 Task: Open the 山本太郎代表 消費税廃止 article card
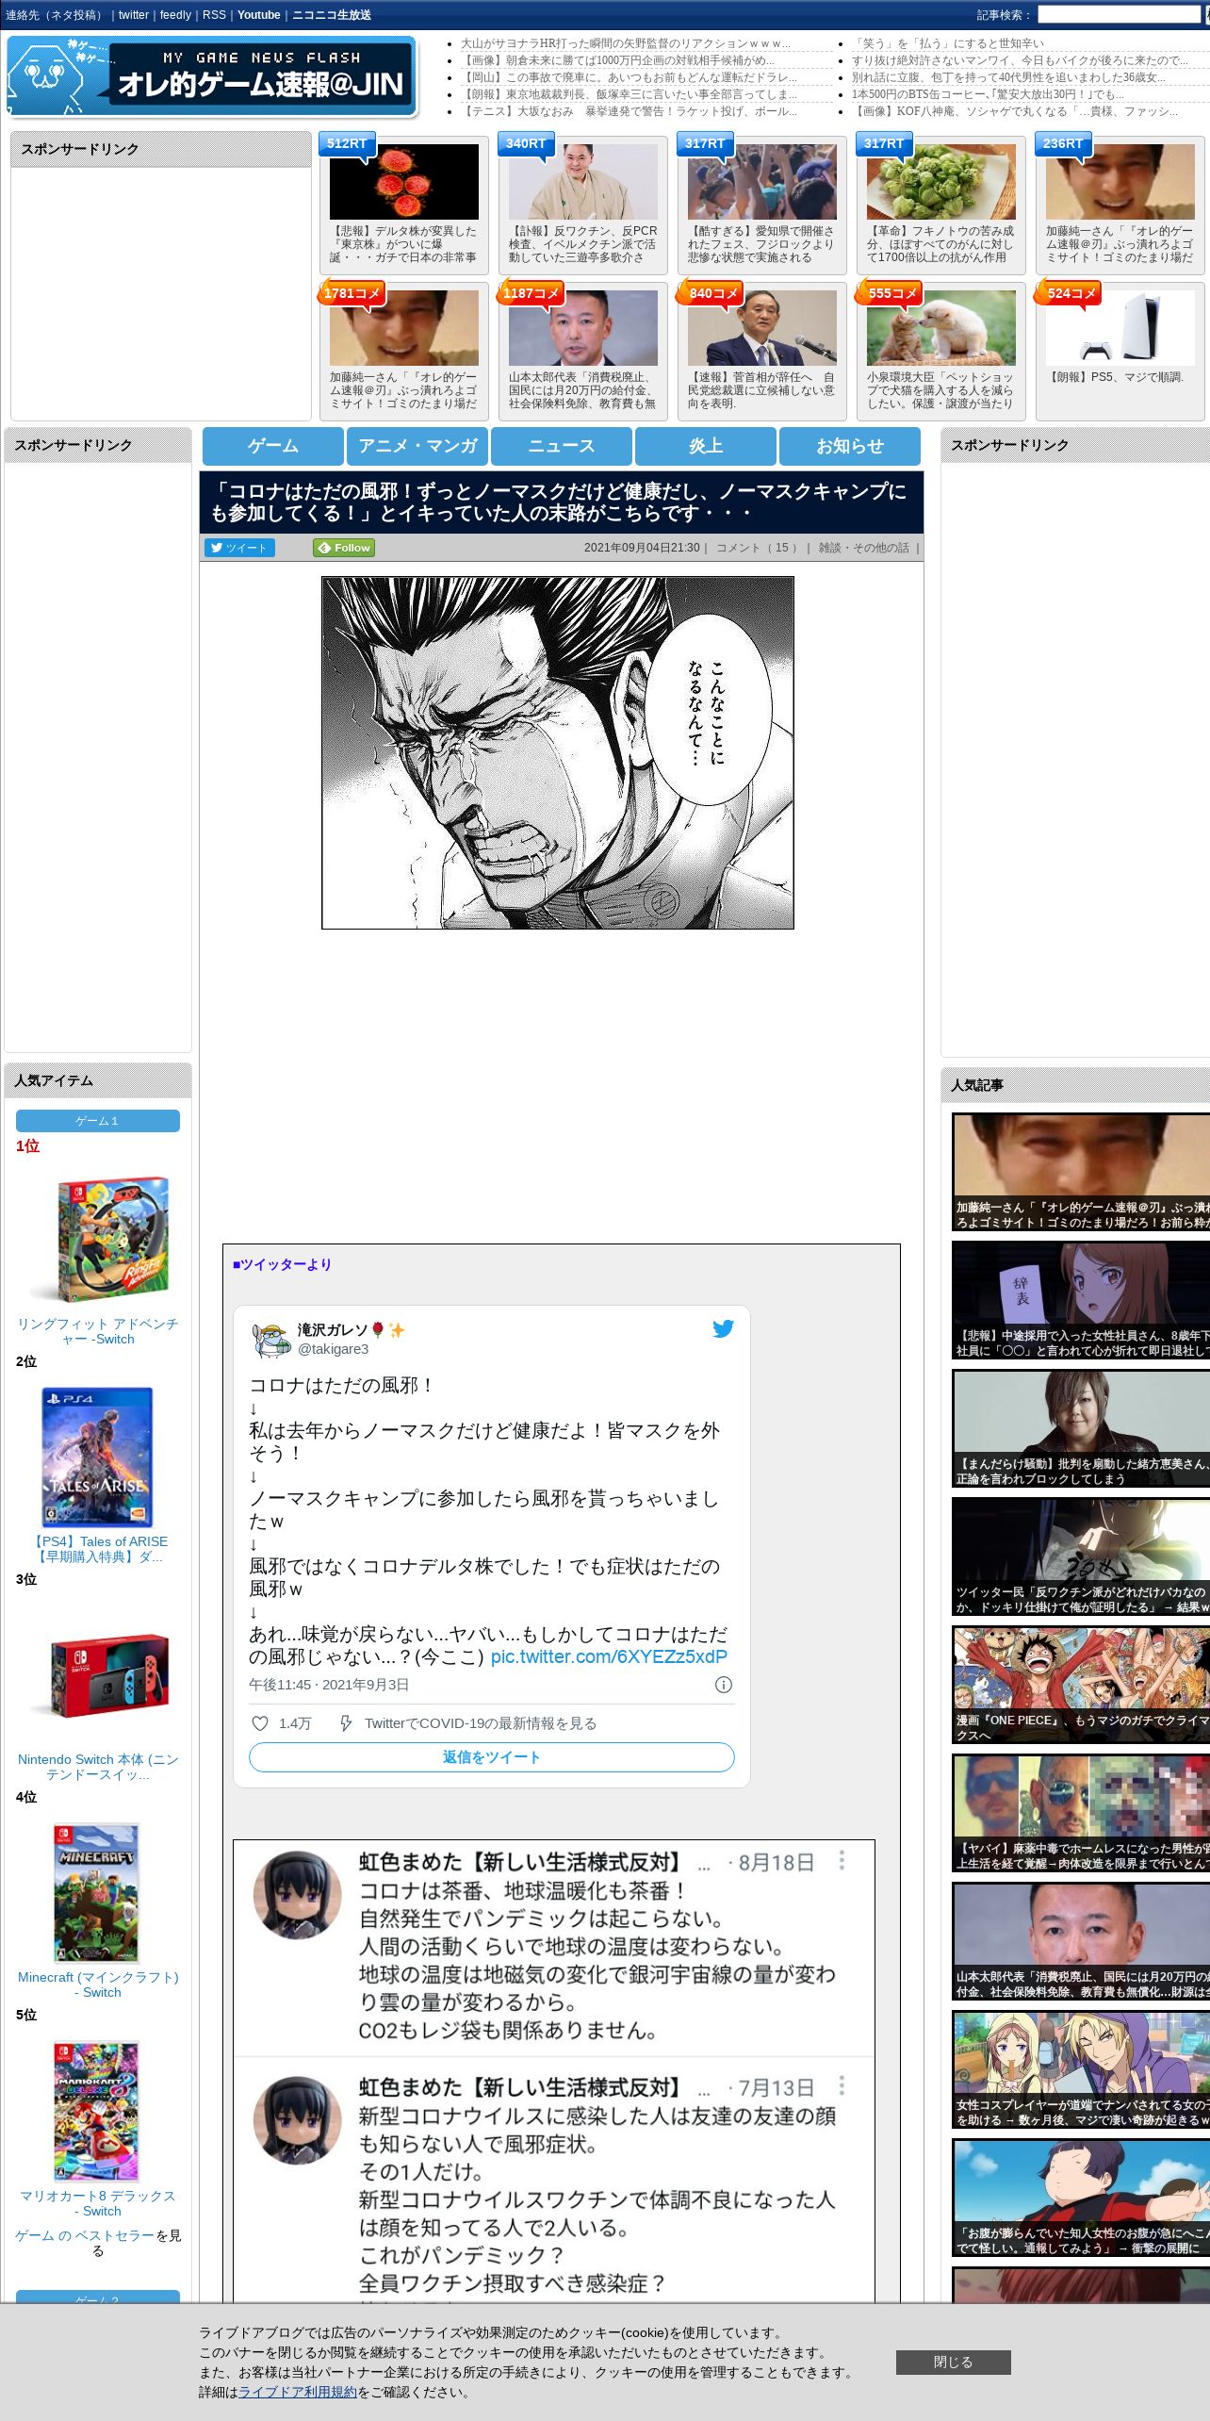tap(583, 352)
